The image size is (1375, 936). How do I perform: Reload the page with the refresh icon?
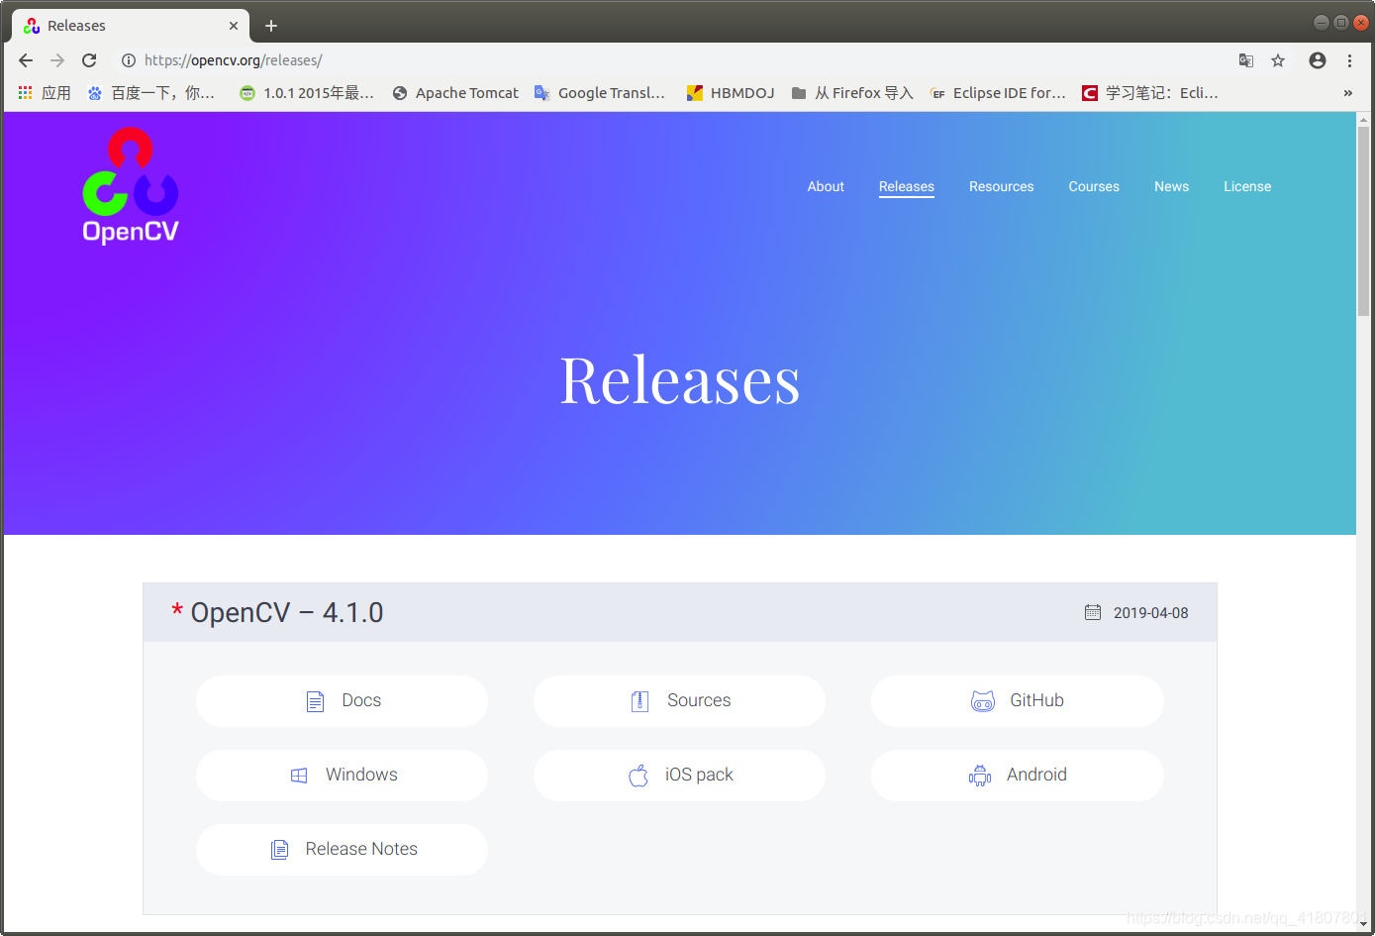click(x=89, y=60)
